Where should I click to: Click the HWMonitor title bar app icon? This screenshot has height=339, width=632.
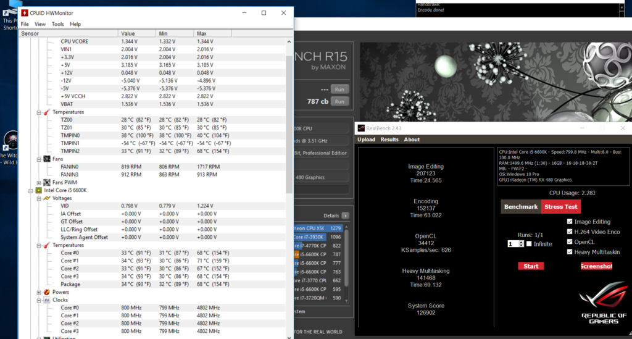[25, 13]
